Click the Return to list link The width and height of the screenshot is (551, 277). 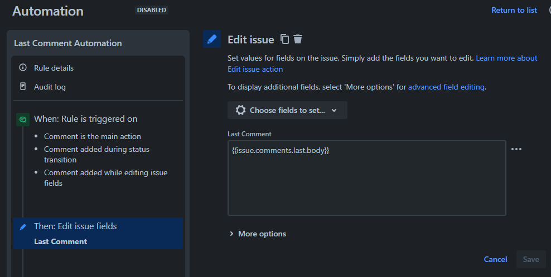[x=514, y=10]
